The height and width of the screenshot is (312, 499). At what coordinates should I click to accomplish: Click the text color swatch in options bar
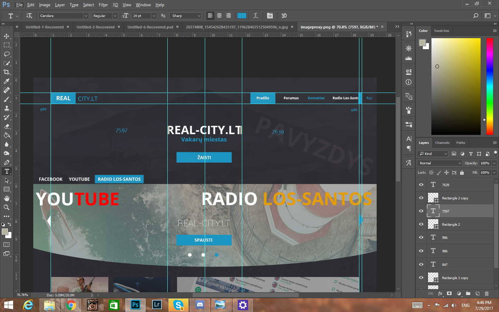click(x=242, y=16)
